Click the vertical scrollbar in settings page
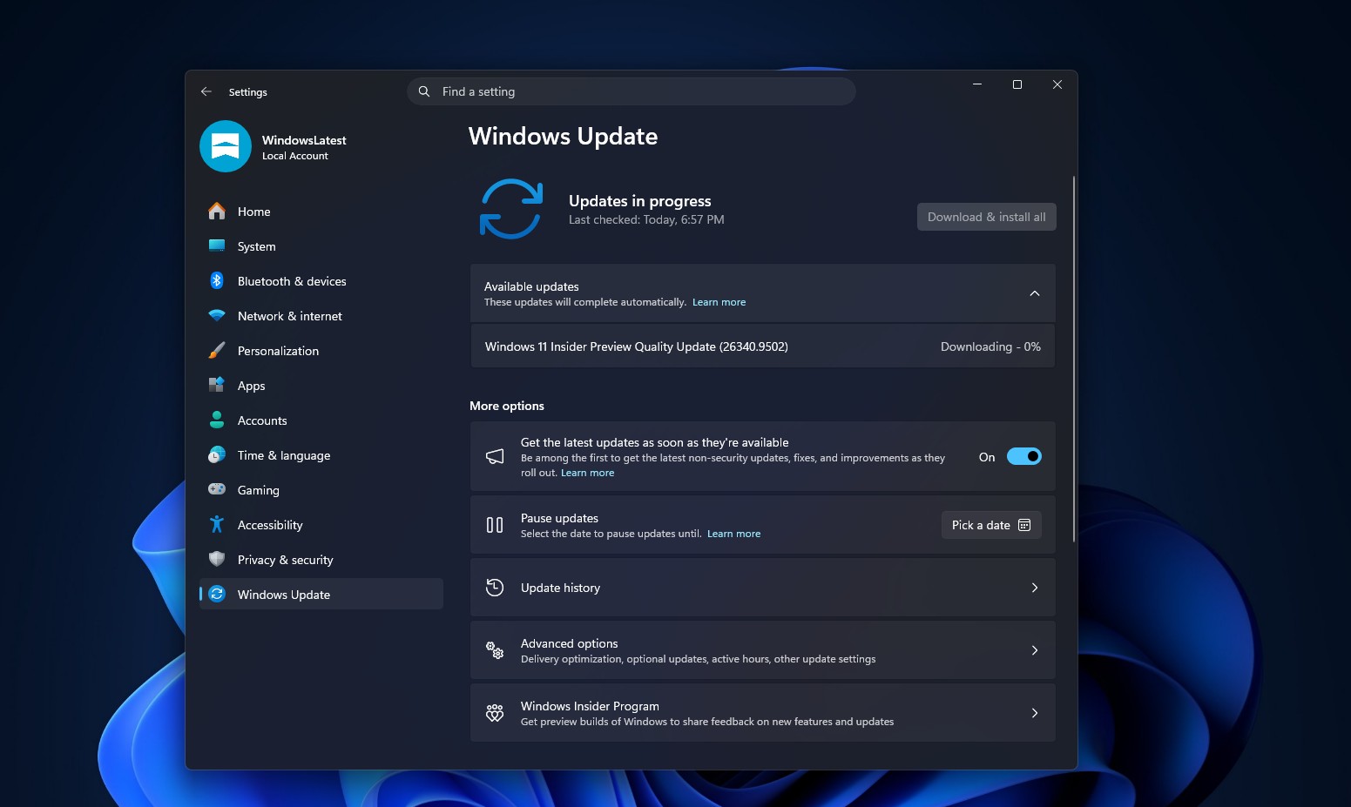Viewport: 1351px width, 807px height. click(x=1074, y=359)
